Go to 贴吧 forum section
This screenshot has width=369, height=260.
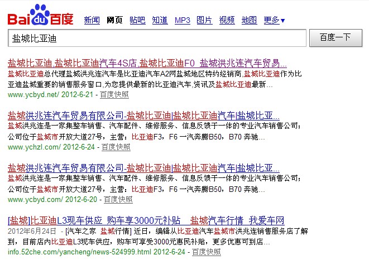coord(137,21)
